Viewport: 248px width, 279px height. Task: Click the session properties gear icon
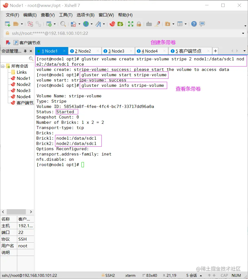click(49, 24)
